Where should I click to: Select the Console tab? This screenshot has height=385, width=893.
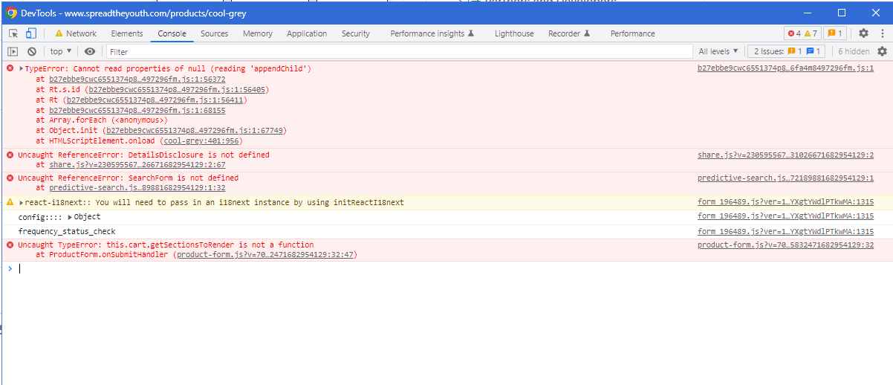pyautogui.click(x=172, y=33)
